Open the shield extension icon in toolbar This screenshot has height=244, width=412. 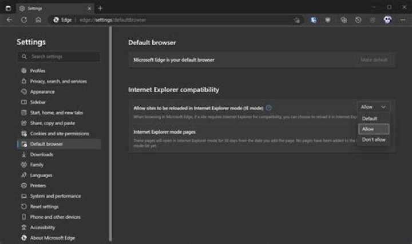point(328,19)
